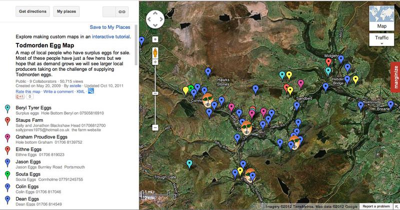The image size is (400, 210).
Task: Select Souta Eggs green marker in list
Action: 7,175
